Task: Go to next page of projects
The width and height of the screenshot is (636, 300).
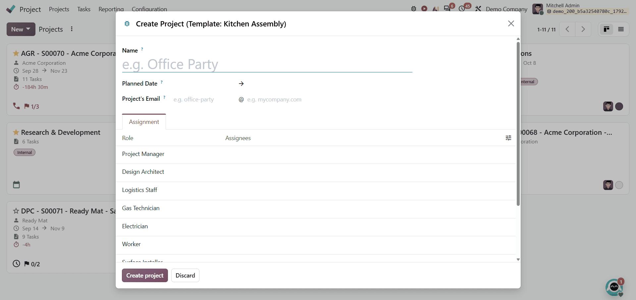Action: [583, 29]
